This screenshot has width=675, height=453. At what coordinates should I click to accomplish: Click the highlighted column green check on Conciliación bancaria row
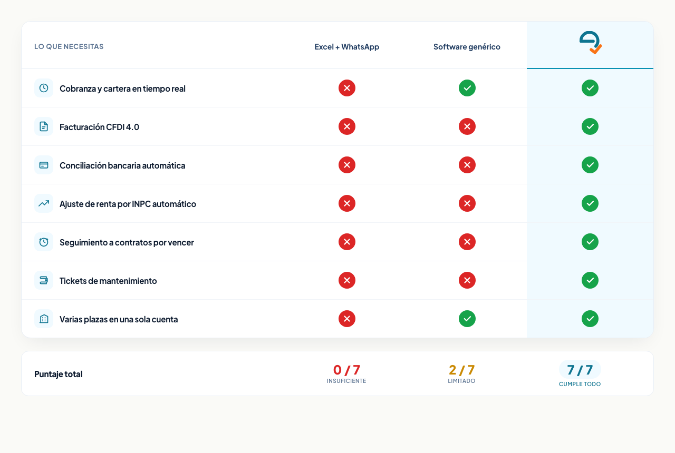pos(590,165)
